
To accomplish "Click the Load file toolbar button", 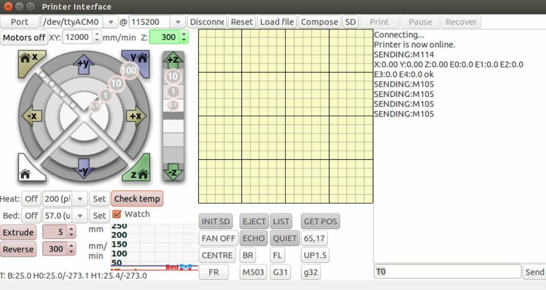I will (277, 22).
